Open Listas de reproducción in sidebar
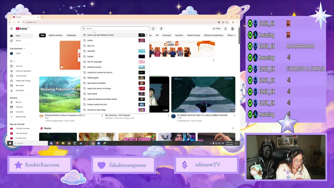 [x=21, y=71]
